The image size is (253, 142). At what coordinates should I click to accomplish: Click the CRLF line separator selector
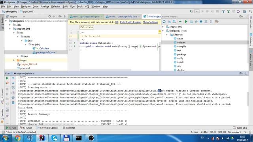pyautogui.click(x=213, y=132)
